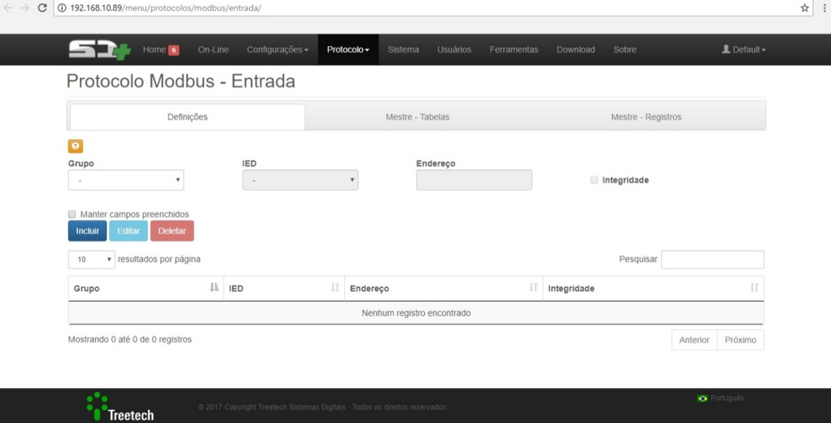Click the Editar button
831x423 pixels.
(129, 231)
